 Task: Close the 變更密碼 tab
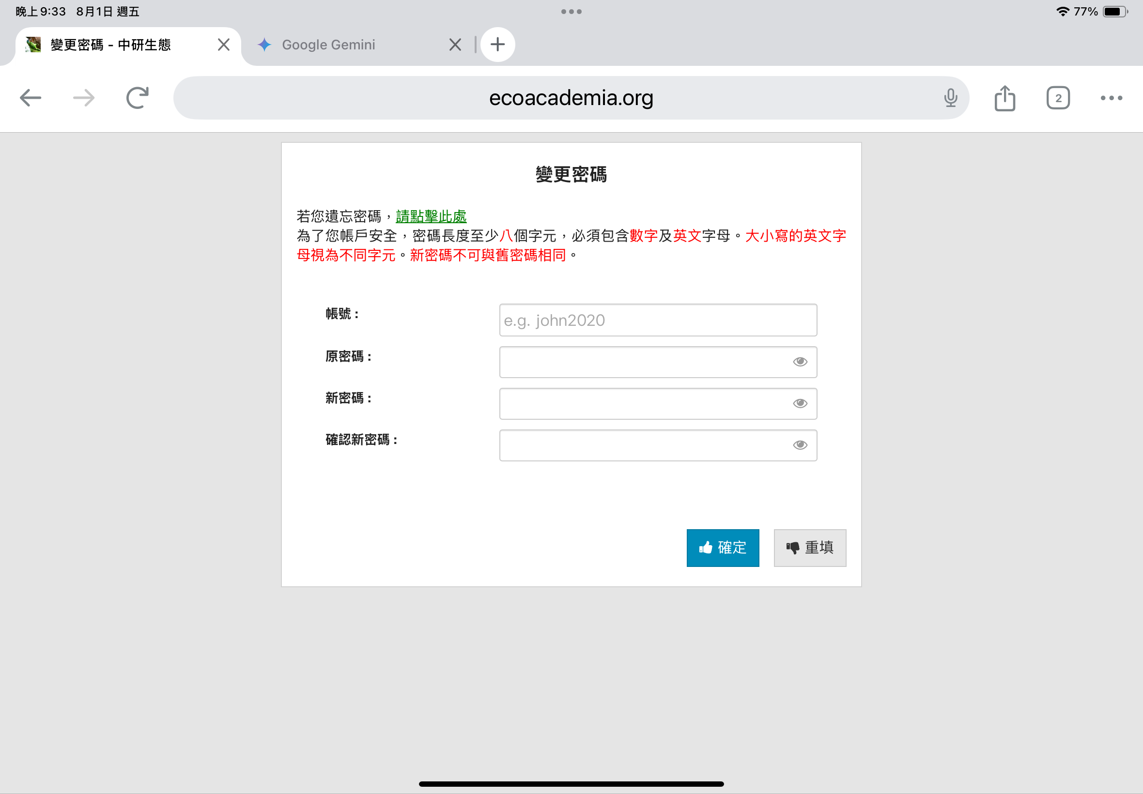(223, 45)
